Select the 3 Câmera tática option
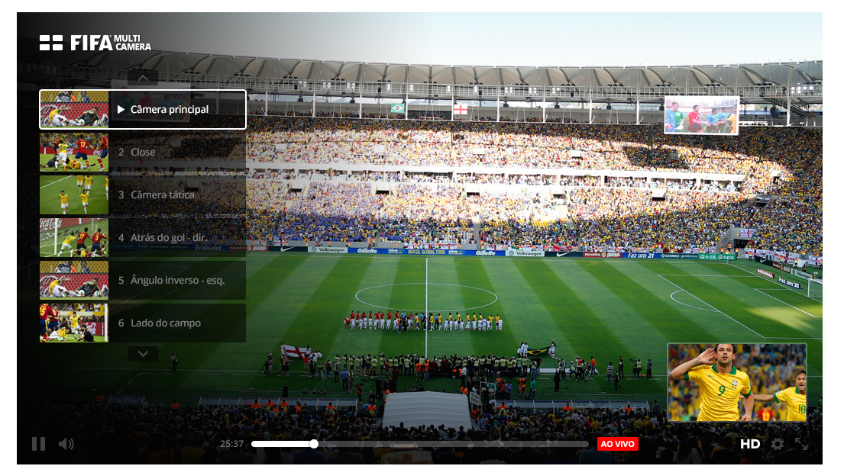 (x=143, y=195)
